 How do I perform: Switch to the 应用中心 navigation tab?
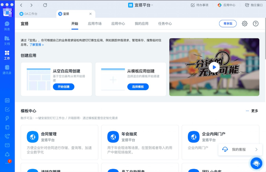tap(118, 24)
